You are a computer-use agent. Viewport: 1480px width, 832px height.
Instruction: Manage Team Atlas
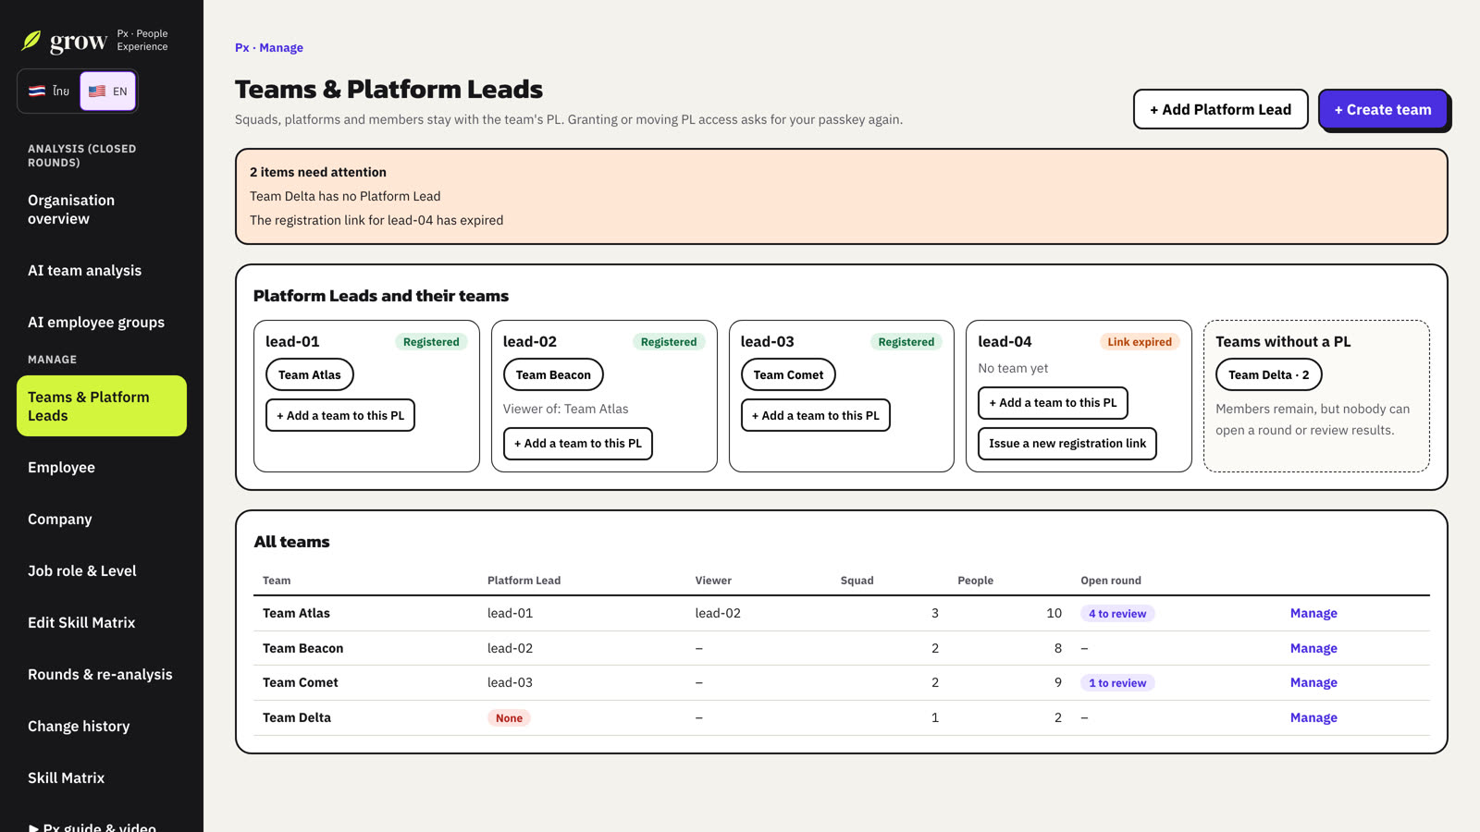[x=1313, y=614]
